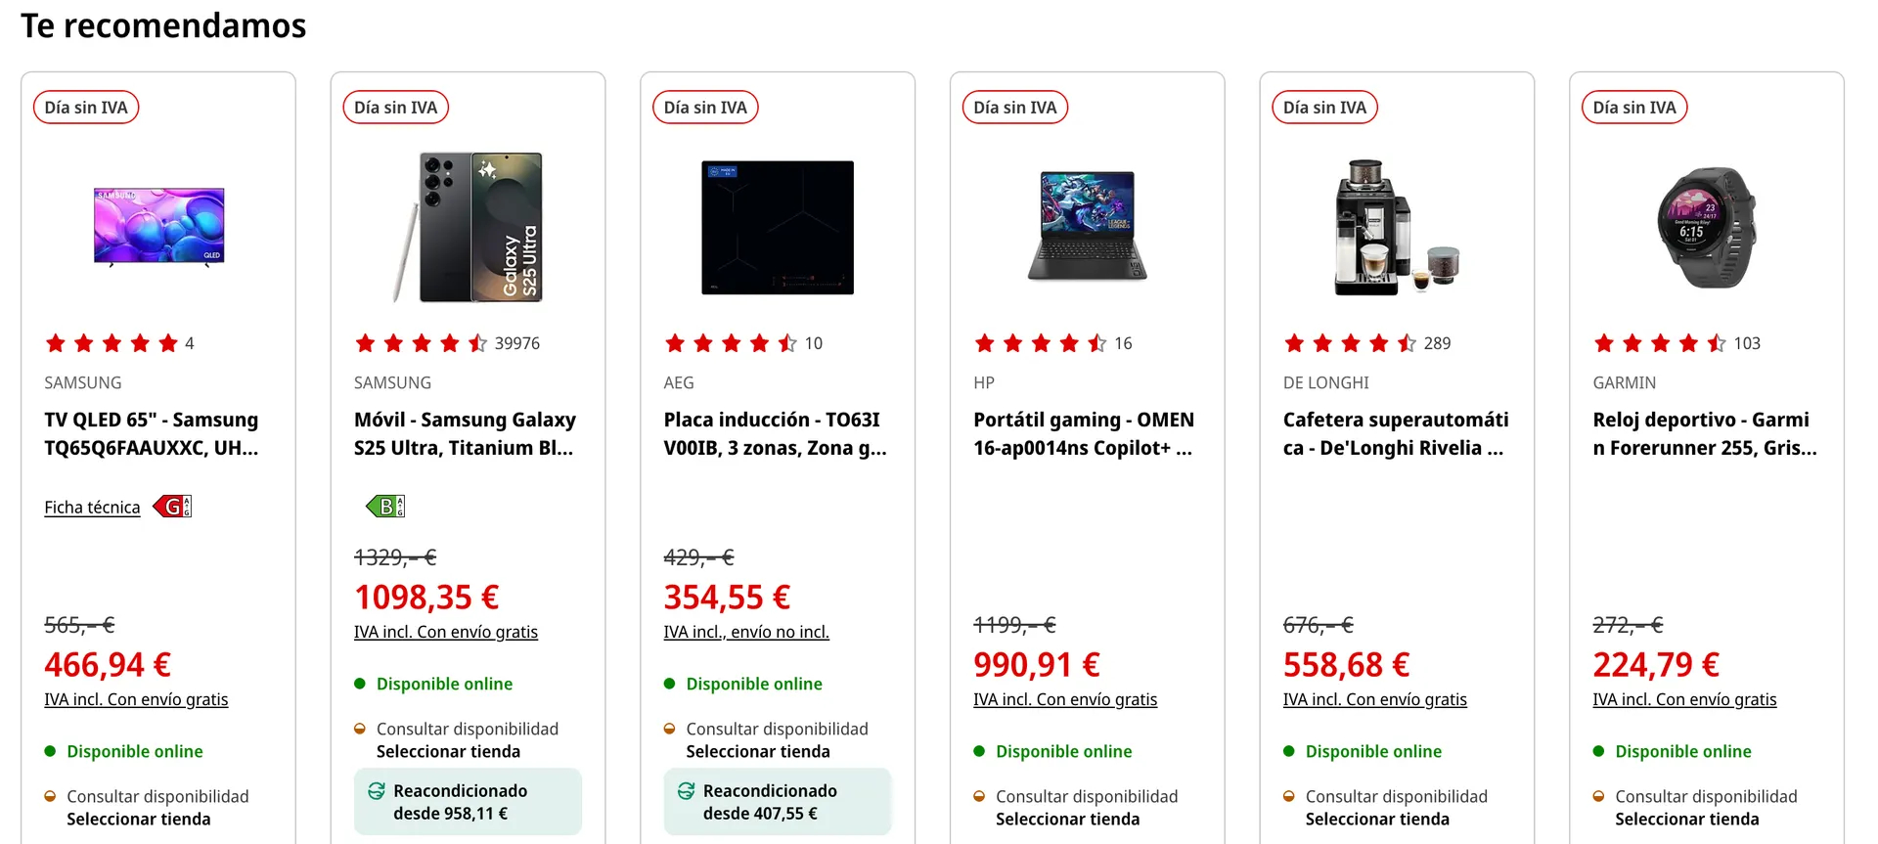Open the Garmin watch product image
The width and height of the screenshot is (1878, 844).
coord(1707,226)
